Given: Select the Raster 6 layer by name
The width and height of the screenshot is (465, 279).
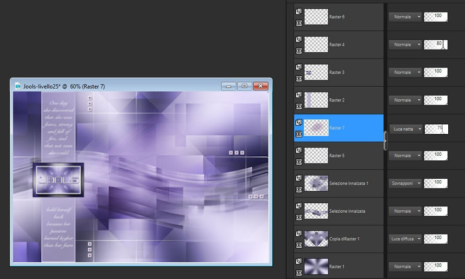Looking at the screenshot, I should [336, 17].
